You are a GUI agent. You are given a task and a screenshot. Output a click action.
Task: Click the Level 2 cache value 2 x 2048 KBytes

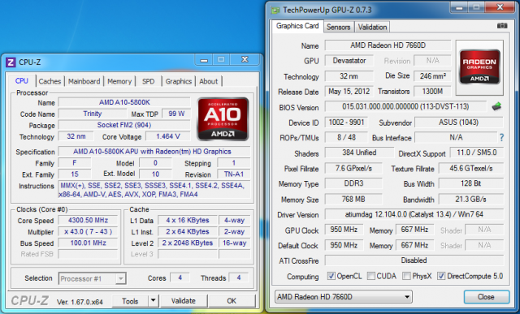click(188, 243)
